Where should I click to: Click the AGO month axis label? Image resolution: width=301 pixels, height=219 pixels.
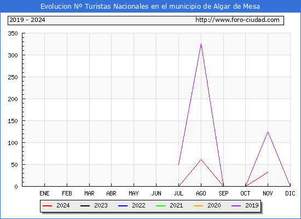201,193
